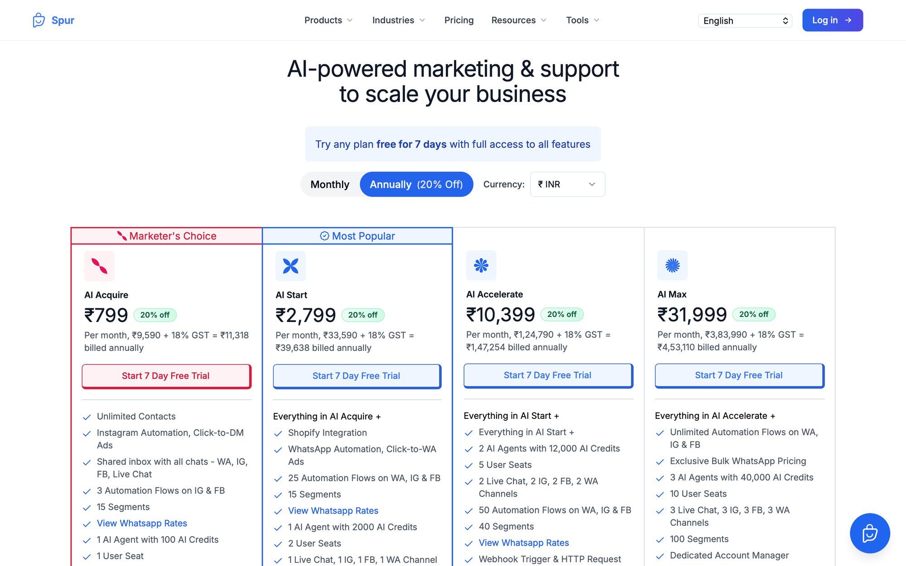Click "100 Segments" feature text
This screenshot has height=566, width=906.
[699, 539]
